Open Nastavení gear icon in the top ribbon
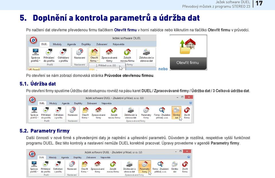This screenshot has height=178, width=275. [79, 54]
